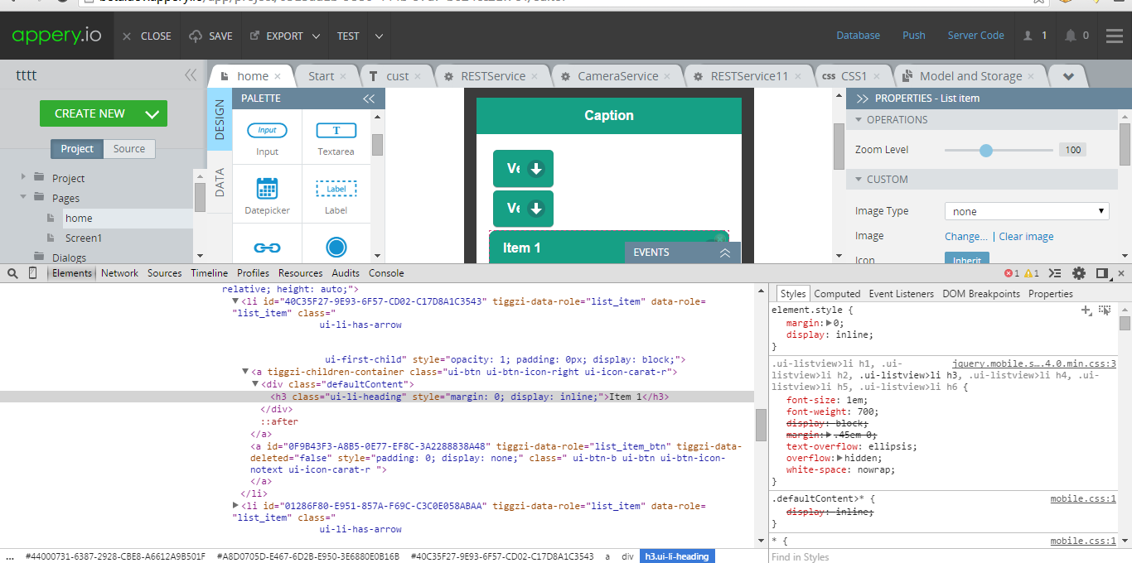
Task: Open the Event Listeners tab
Action: [x=902, y=294]
